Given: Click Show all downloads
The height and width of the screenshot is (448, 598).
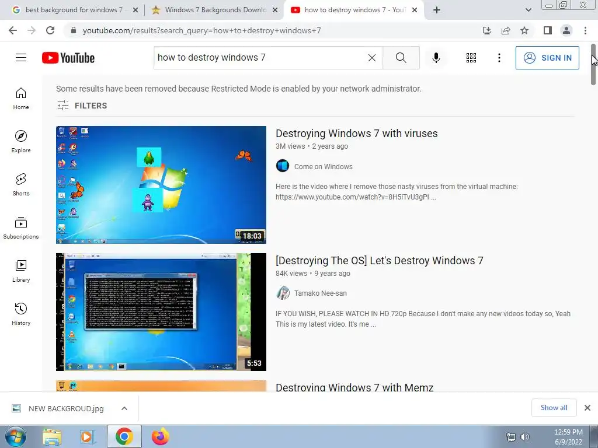Looking at the screenshot, I should 554,408.
